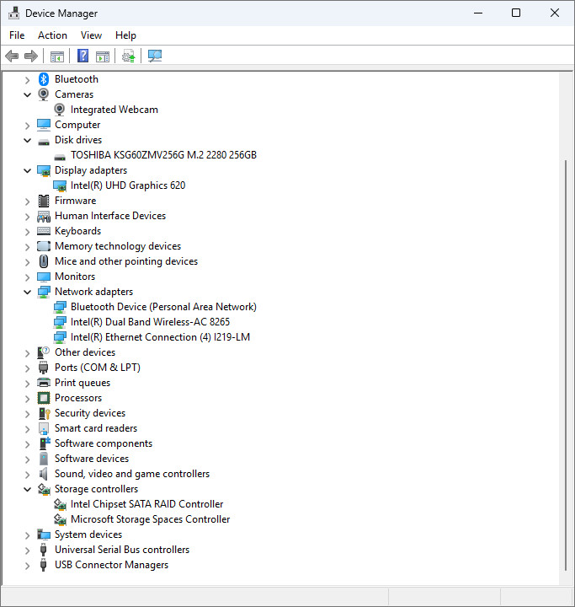575x607 pixels.
Task: Click the Security devices key icon
Action: point(44,413)
